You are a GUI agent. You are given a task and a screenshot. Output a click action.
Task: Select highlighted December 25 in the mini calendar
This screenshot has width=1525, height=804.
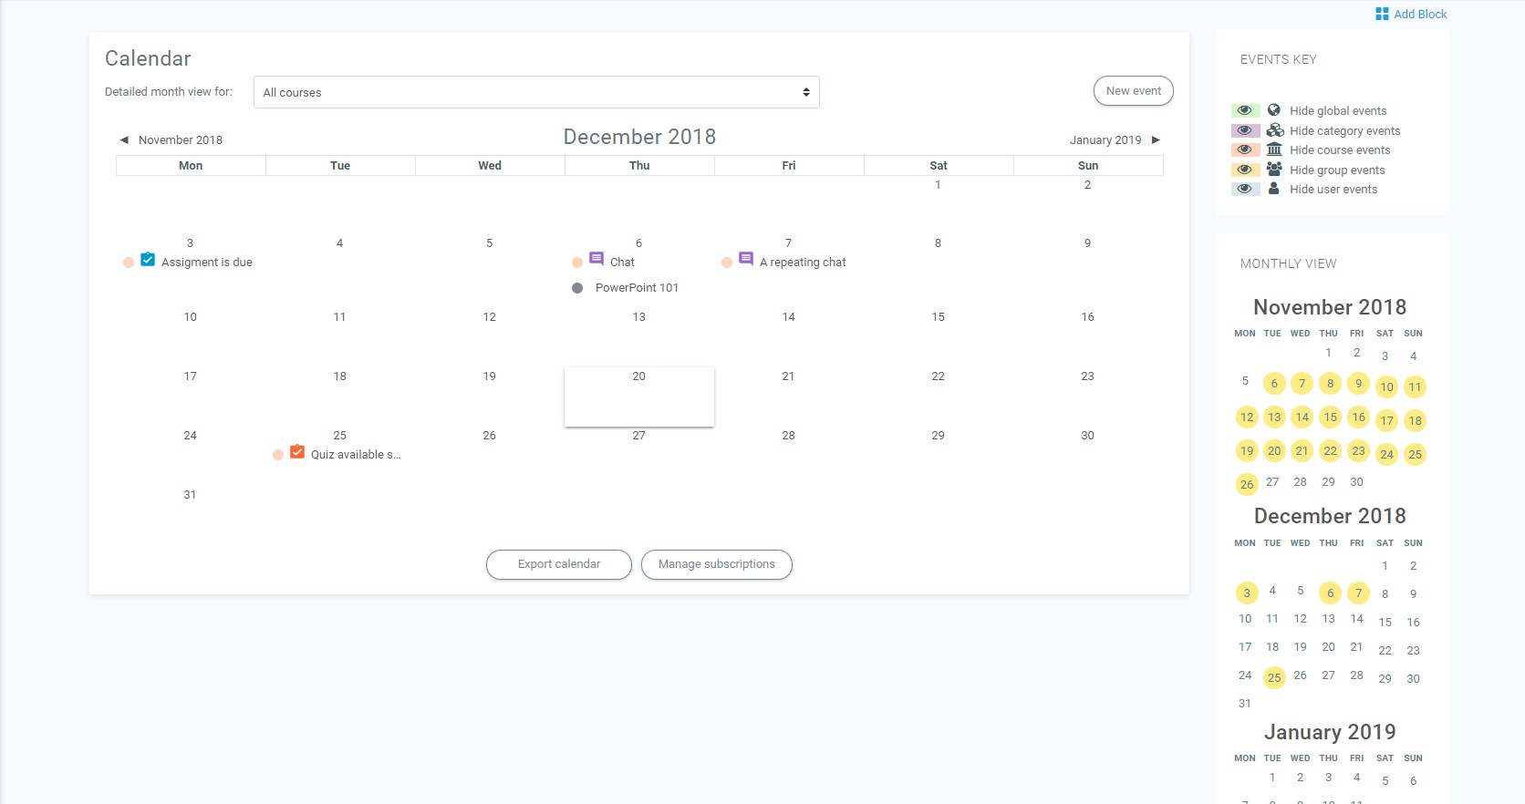point(1274,677)
